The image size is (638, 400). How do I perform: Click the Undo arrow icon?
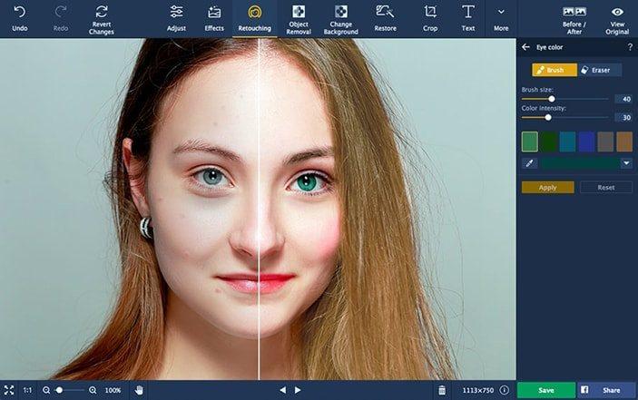point(19,13)
